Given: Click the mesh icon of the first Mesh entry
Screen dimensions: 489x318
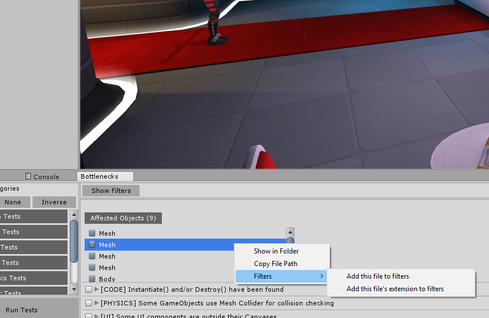Looking at the screenshot, I should point(92,233).
